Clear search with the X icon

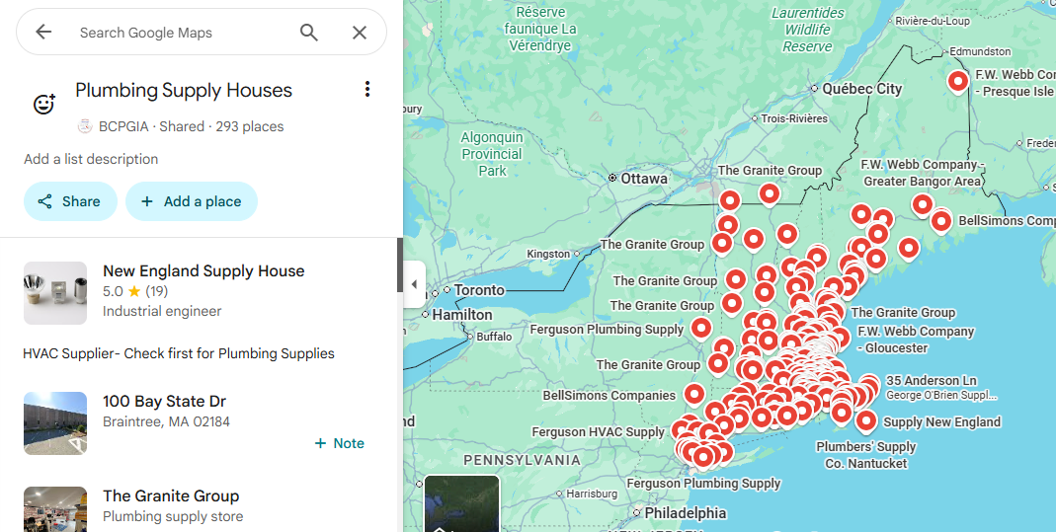[x=360, y=33]
